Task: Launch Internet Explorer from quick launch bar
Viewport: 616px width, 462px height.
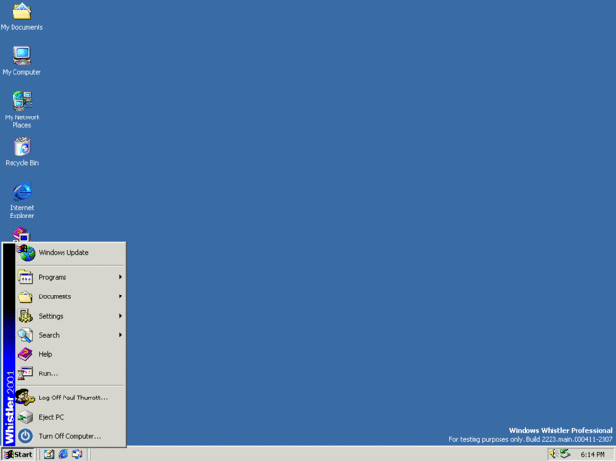Action: [64, 454]
